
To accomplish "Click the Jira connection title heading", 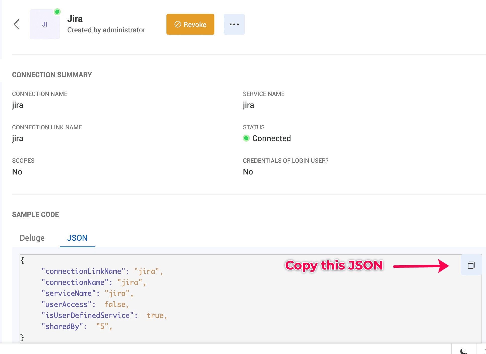I will click(75, 19).
